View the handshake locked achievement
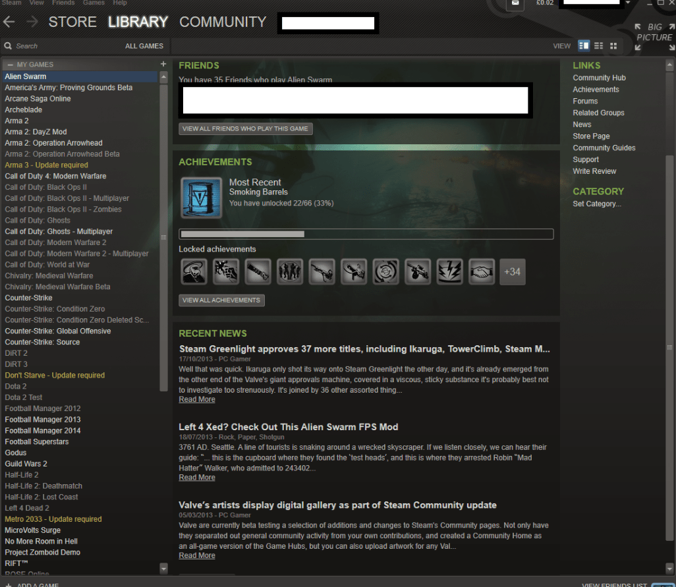 481,272
